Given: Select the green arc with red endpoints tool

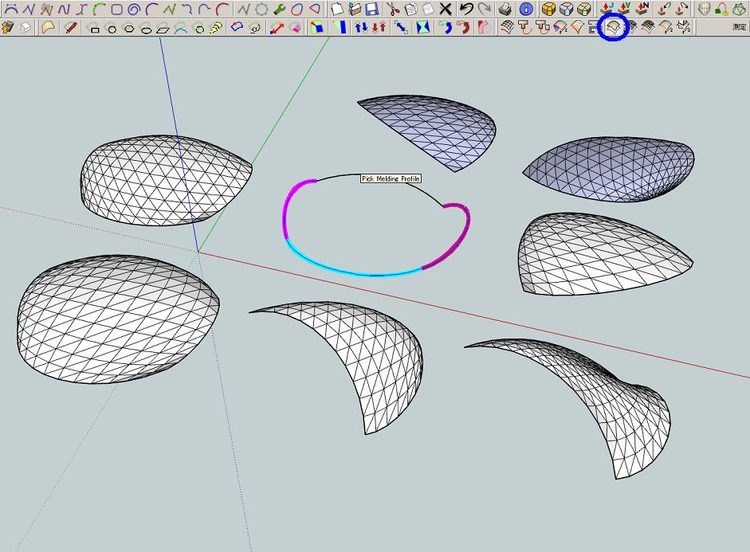Looking at the screenshot, I should tap(100, 9).
